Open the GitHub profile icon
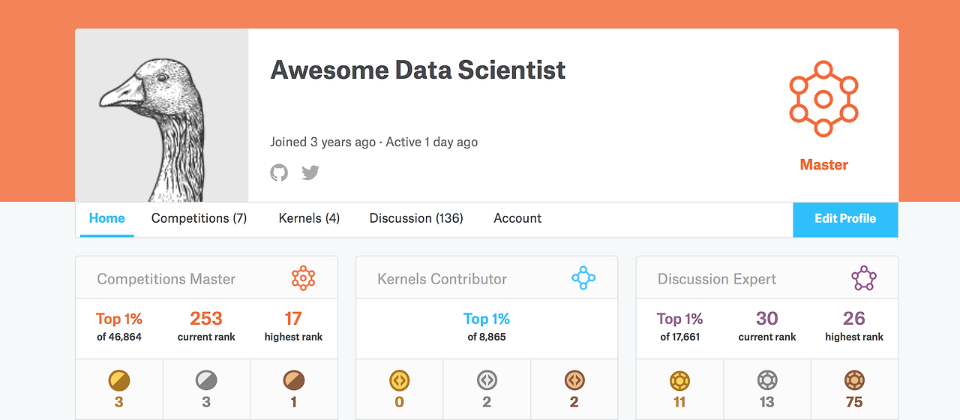 (x=279, y=172)
